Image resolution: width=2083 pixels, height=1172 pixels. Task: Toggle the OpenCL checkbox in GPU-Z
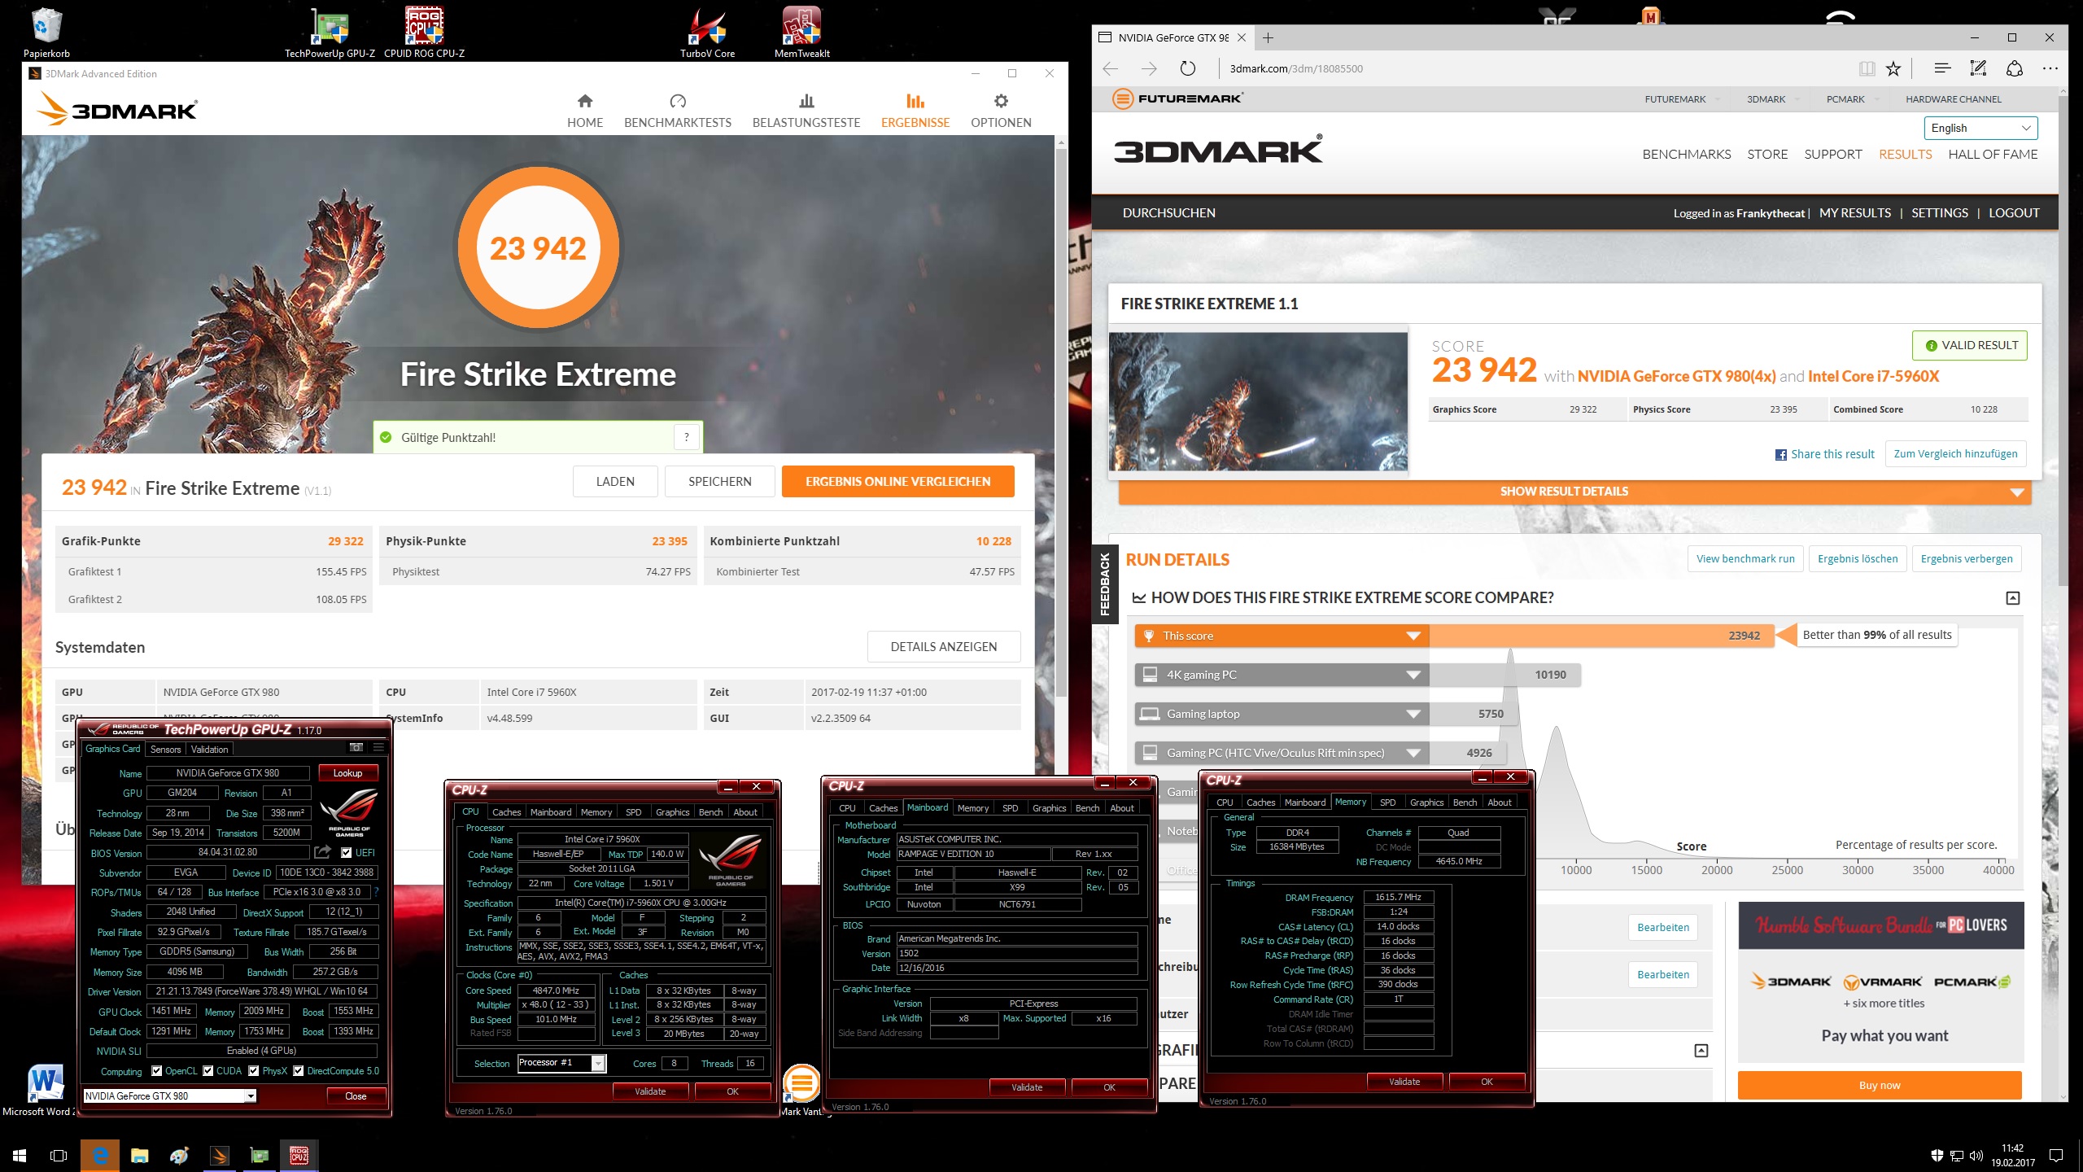coord(156,1071)
